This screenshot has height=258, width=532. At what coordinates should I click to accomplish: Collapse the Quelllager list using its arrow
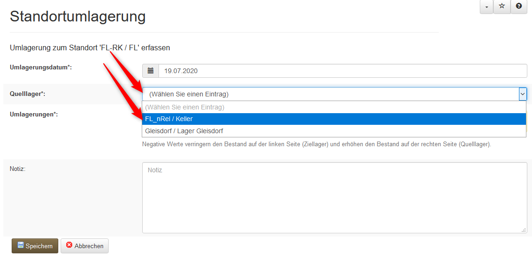tap(522, 94)
